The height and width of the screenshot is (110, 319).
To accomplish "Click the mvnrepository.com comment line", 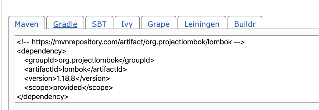I will (131, 42).
